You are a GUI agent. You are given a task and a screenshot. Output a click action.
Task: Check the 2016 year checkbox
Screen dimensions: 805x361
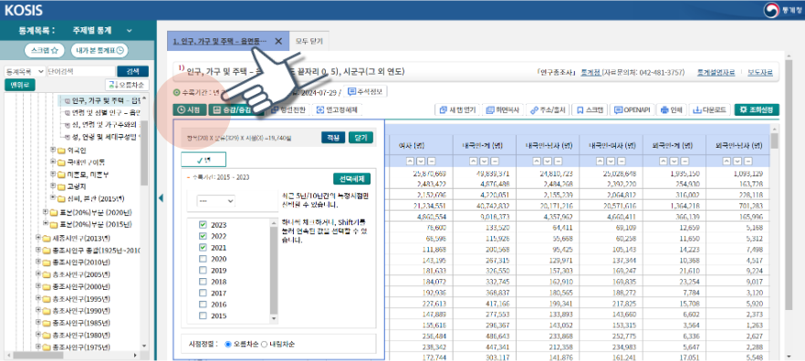click(203, 304)
